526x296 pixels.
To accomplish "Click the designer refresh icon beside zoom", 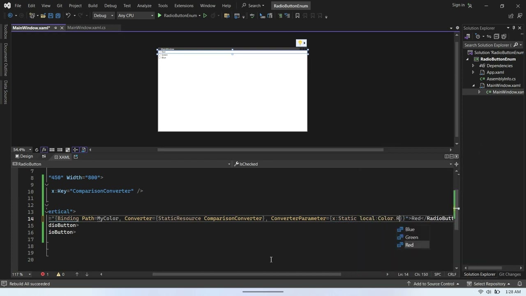I will (x=37, y=150).
